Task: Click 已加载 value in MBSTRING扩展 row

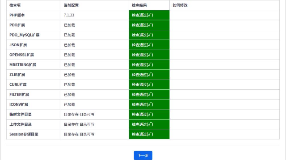Action: 70,65
